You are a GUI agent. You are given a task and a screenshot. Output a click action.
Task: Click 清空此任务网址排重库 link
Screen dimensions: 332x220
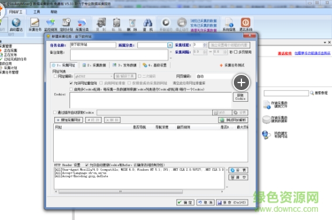pyautogui.click(x=189, y=83)
